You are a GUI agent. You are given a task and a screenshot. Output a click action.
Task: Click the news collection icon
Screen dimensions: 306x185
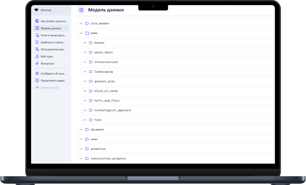pyautogui.click(x=87, y=139)
